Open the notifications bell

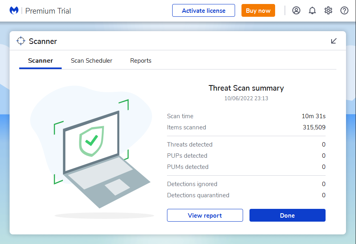click(x=312, y=11)
